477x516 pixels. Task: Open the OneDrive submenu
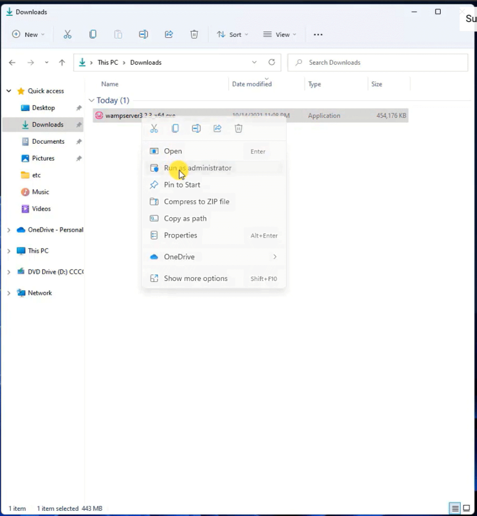213,257
